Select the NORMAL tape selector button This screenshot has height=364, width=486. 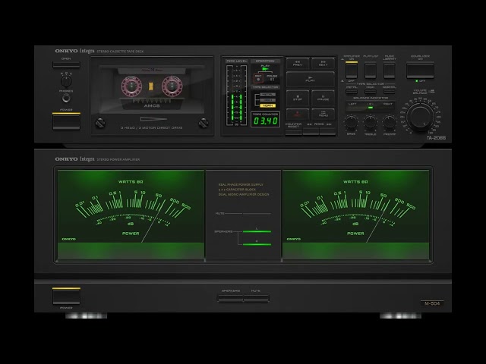(390, 92)
